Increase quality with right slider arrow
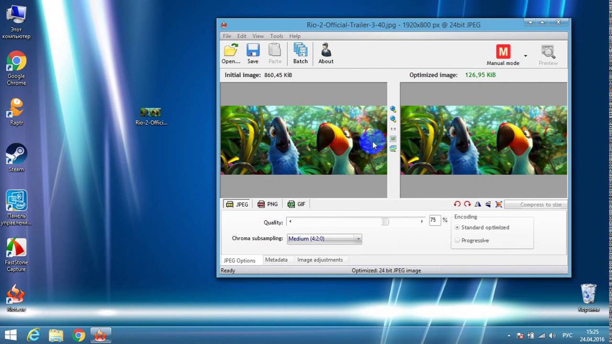Viewport: 612px width, 344px height. (422, 221)
